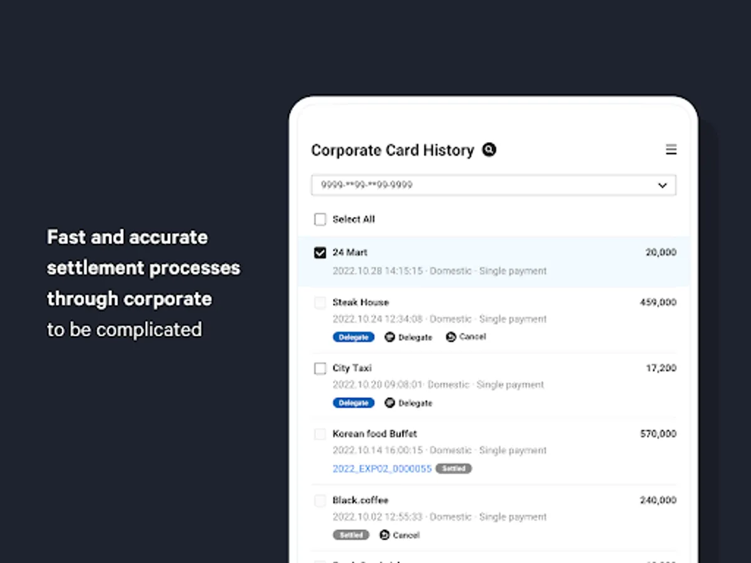
Task: Select the Korean food Buffet transaction name
Action: (x=374, y=434)
